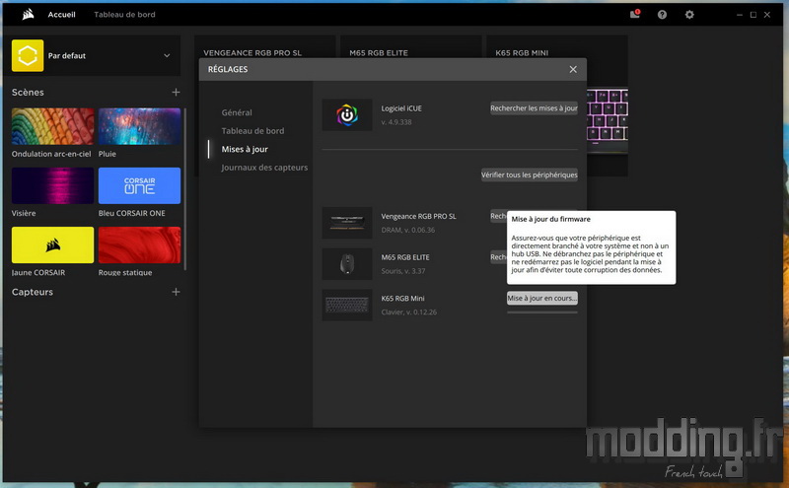Click the M65 RGB ELITE mouse icon
Viewport: 789px width, 488px height.
(347, 263)
